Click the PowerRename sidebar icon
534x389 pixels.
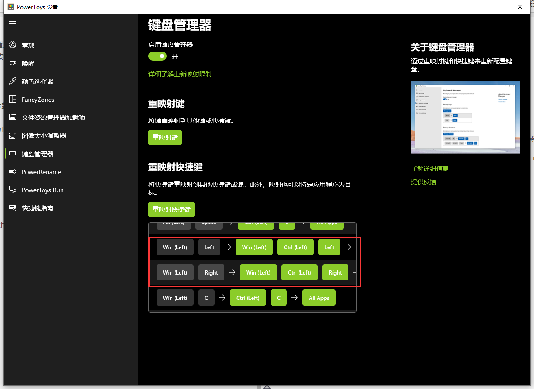(x=13, y=171)
